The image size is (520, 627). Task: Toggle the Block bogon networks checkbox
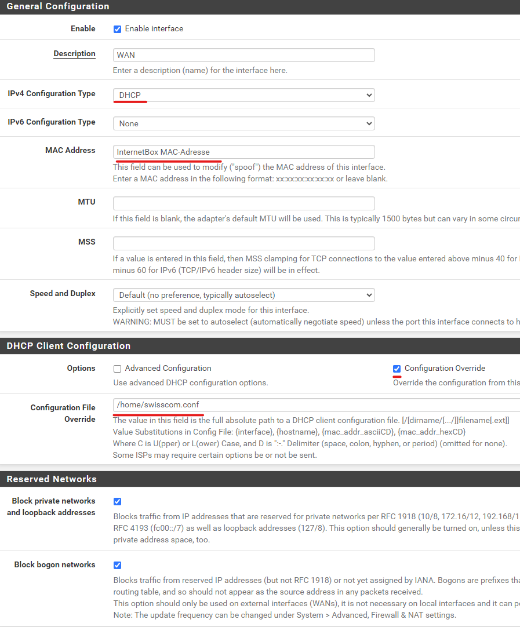pos(118,565)
